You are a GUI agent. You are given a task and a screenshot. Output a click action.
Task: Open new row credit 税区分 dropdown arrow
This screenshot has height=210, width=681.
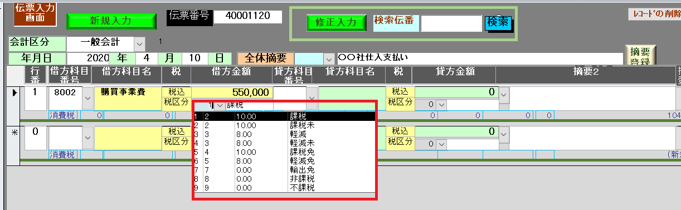point(441,144)
